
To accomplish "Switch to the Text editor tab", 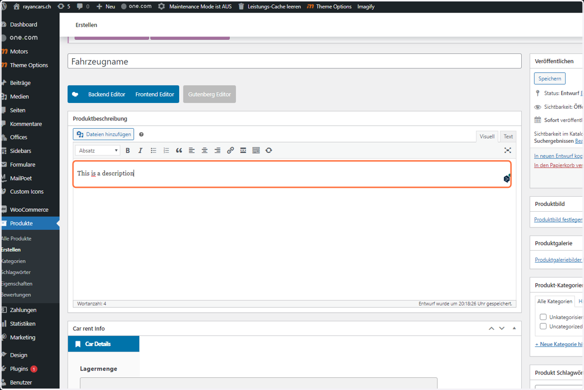I will point(508,136).
